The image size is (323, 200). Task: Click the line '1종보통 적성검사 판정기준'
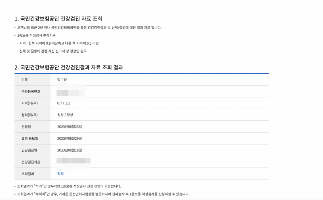click(36, 35)
